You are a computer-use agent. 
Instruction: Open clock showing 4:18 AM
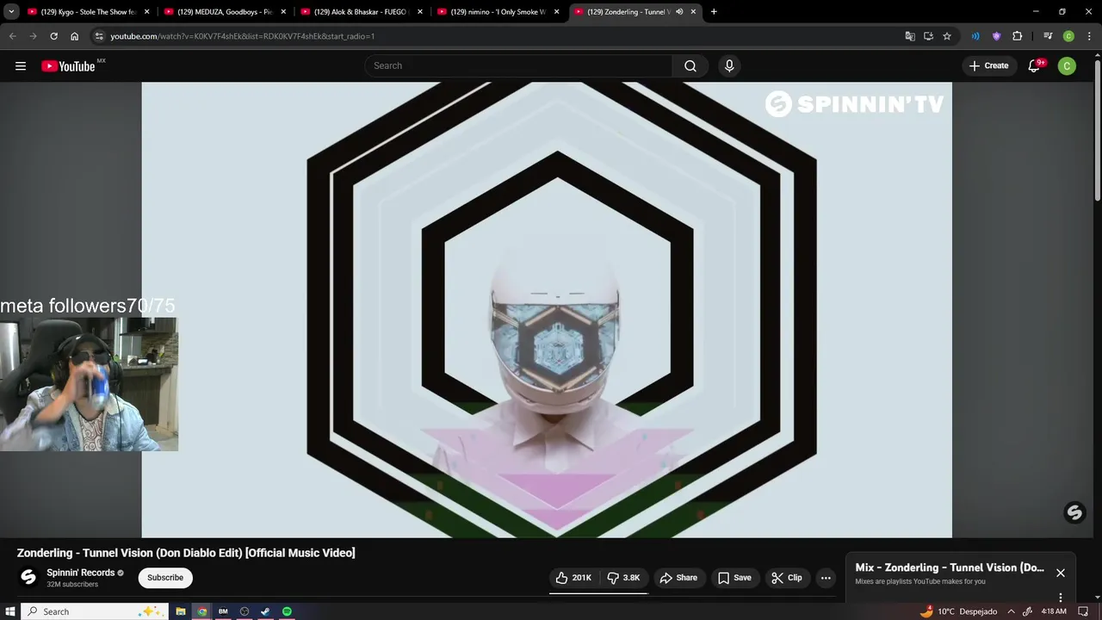pos(1054,611)
